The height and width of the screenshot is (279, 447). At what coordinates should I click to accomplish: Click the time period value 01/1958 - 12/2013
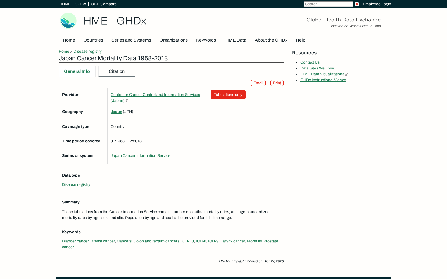(126, 141)
